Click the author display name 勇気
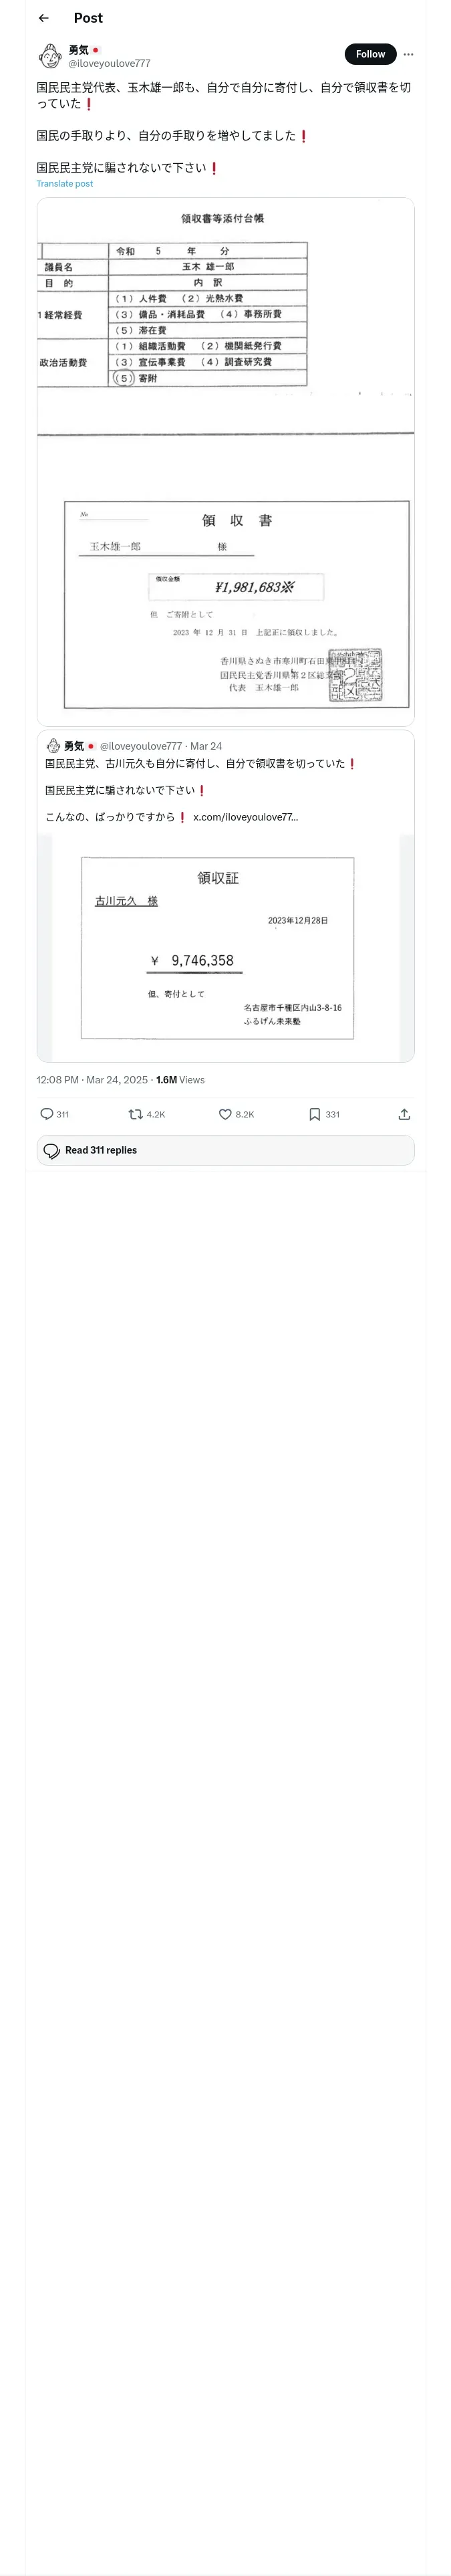Viewport: 451px width, 2576px height. pyautogui.click(x=78, y=49)
